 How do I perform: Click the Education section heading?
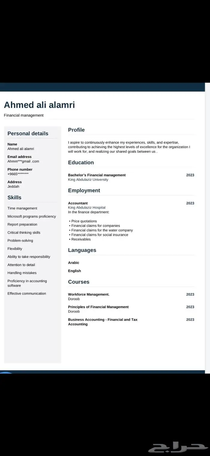81,162
